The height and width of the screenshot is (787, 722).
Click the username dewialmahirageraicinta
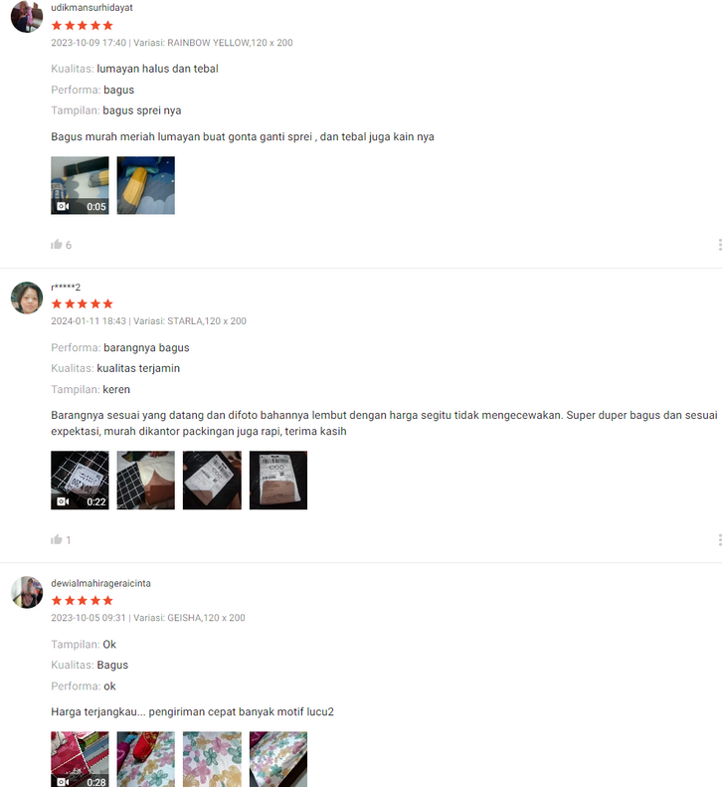click(x=100, y=583)
